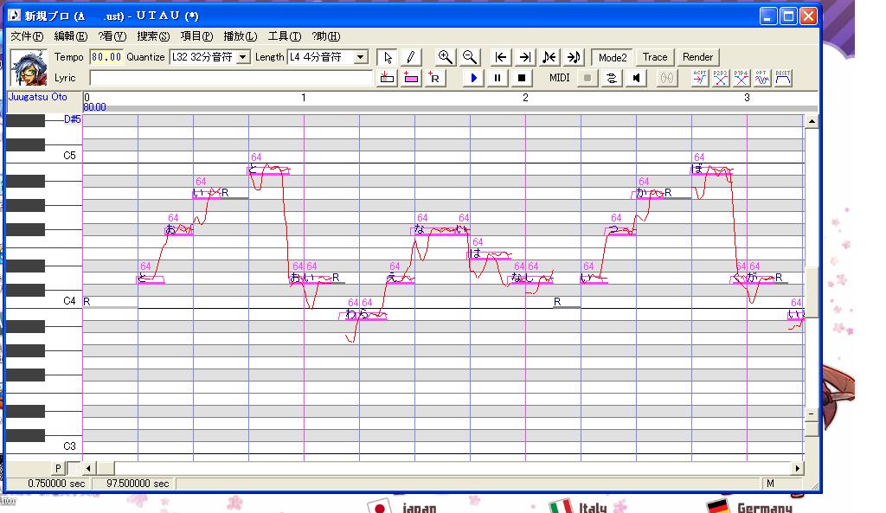Screen dimensions: 886x513
Task: Click the Tempo value field
Action: pyautogui.click(x=106, y=57)
